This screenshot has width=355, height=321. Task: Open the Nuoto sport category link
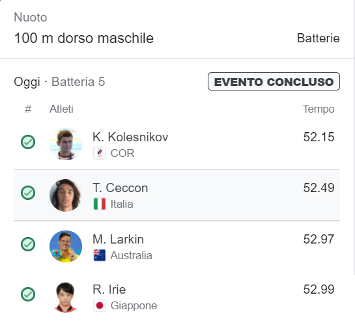pos(31,17)
